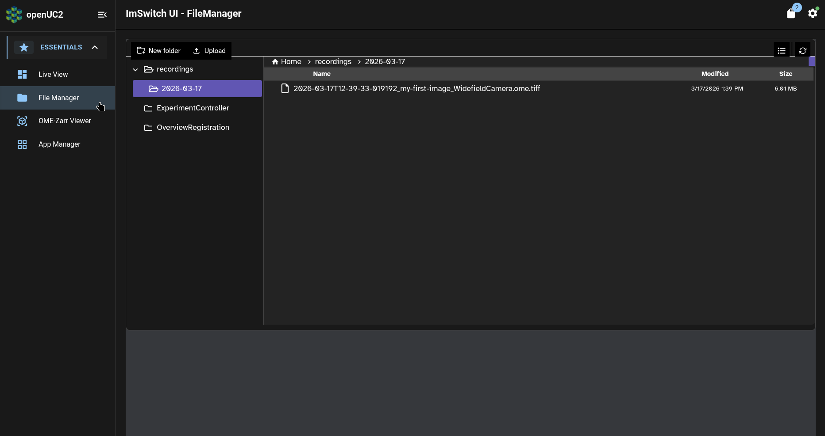825x436 pixels.
Task: Open App Manager via its grid icon
Action: pyautogui.click(x=22, y=144)
